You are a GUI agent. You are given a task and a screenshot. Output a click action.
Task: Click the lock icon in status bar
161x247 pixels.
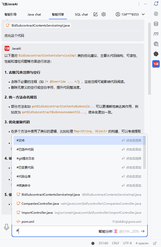[155, 243]
